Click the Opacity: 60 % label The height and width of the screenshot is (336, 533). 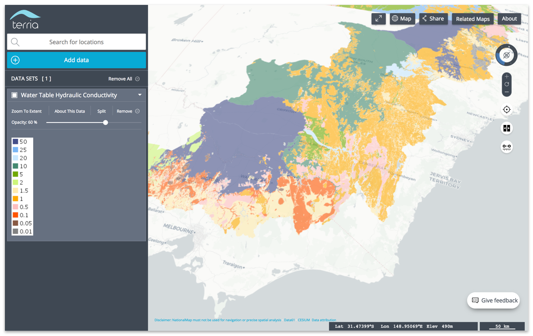click(x=24, y=122)
